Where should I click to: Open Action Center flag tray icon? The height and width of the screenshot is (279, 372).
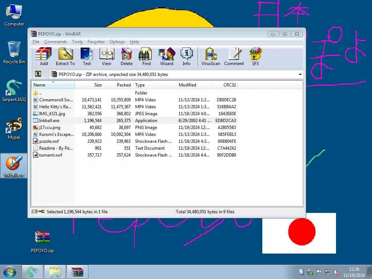tap(319, 272)
